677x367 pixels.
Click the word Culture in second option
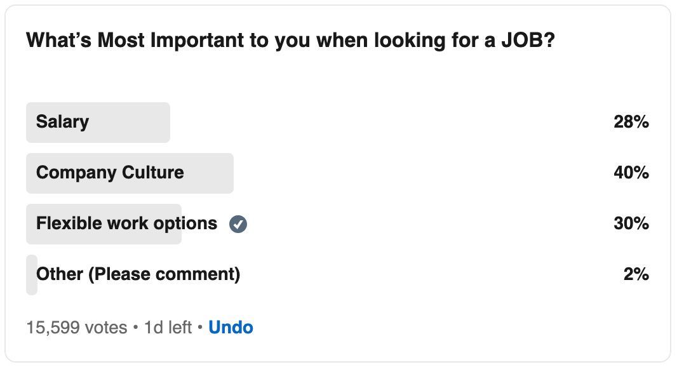pos(153,172)
